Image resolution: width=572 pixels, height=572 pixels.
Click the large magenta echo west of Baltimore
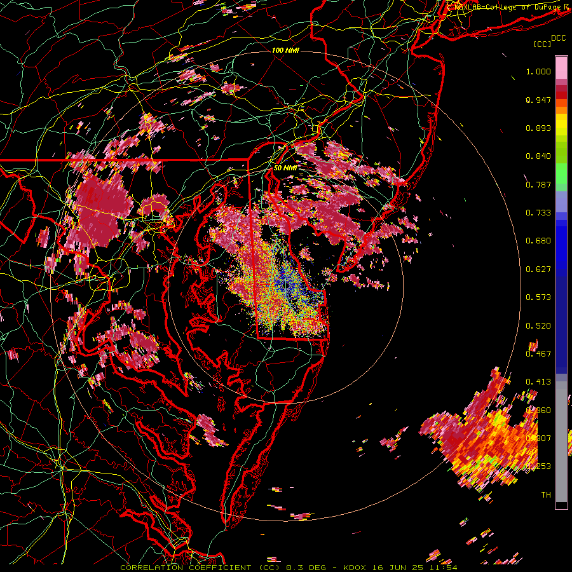(x=99, y=212)
